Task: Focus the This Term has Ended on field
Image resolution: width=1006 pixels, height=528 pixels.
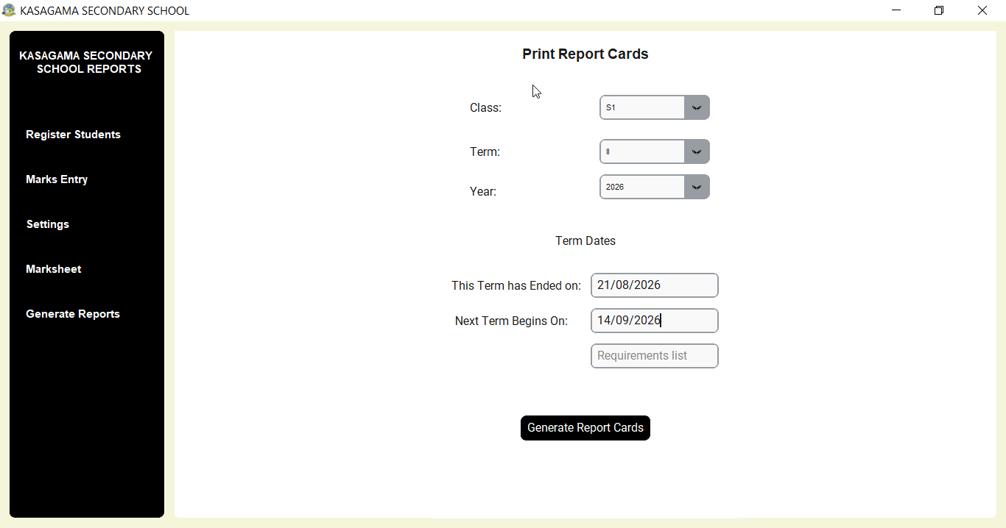Action: click(x=655, y=285)
